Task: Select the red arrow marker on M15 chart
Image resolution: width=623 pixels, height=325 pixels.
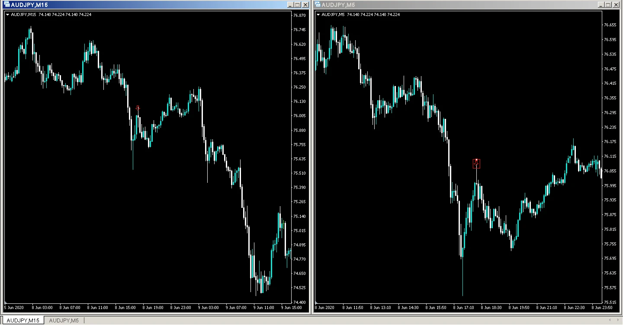Action: 138,108
